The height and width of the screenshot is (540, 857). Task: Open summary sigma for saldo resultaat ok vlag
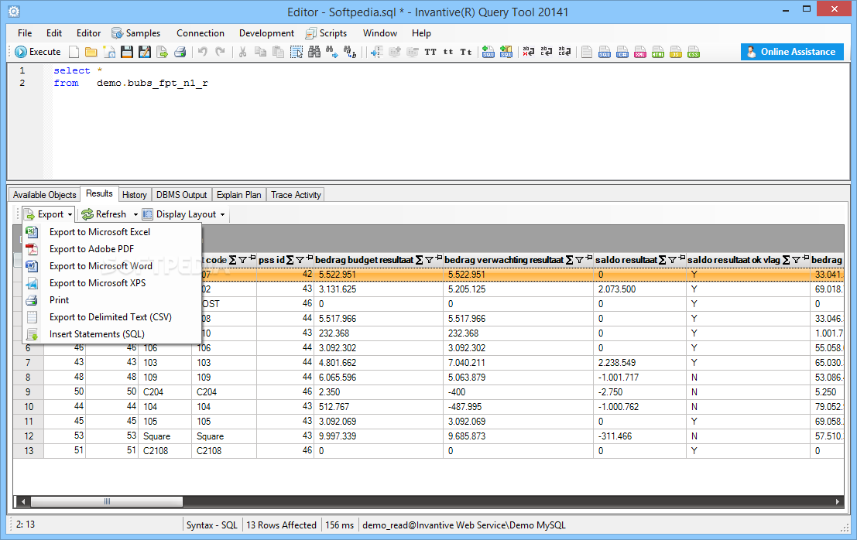coord(786,260)
